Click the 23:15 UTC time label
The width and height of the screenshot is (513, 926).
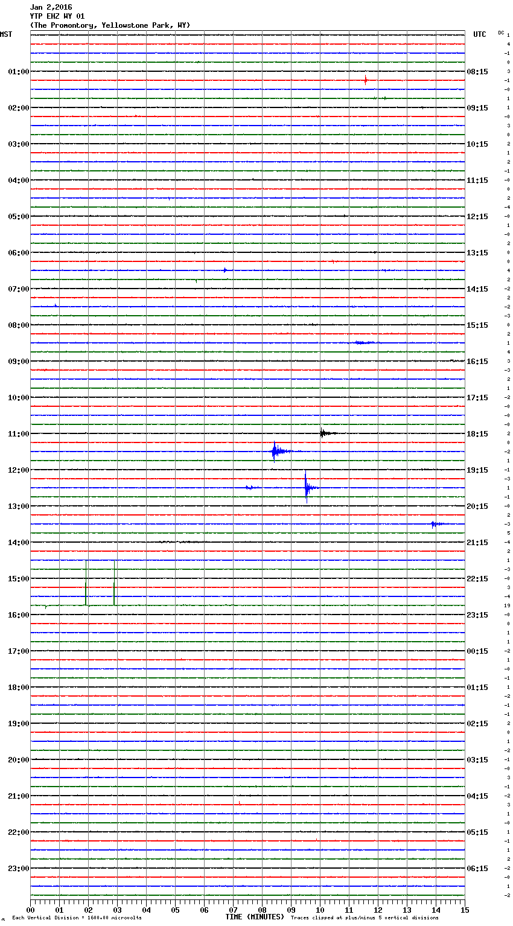coord(477,615)
